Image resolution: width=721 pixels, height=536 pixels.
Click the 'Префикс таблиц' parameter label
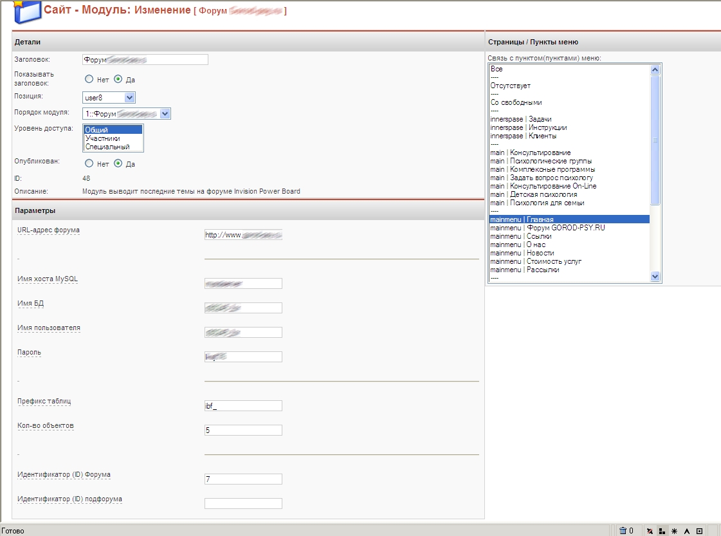coord(44,401)
